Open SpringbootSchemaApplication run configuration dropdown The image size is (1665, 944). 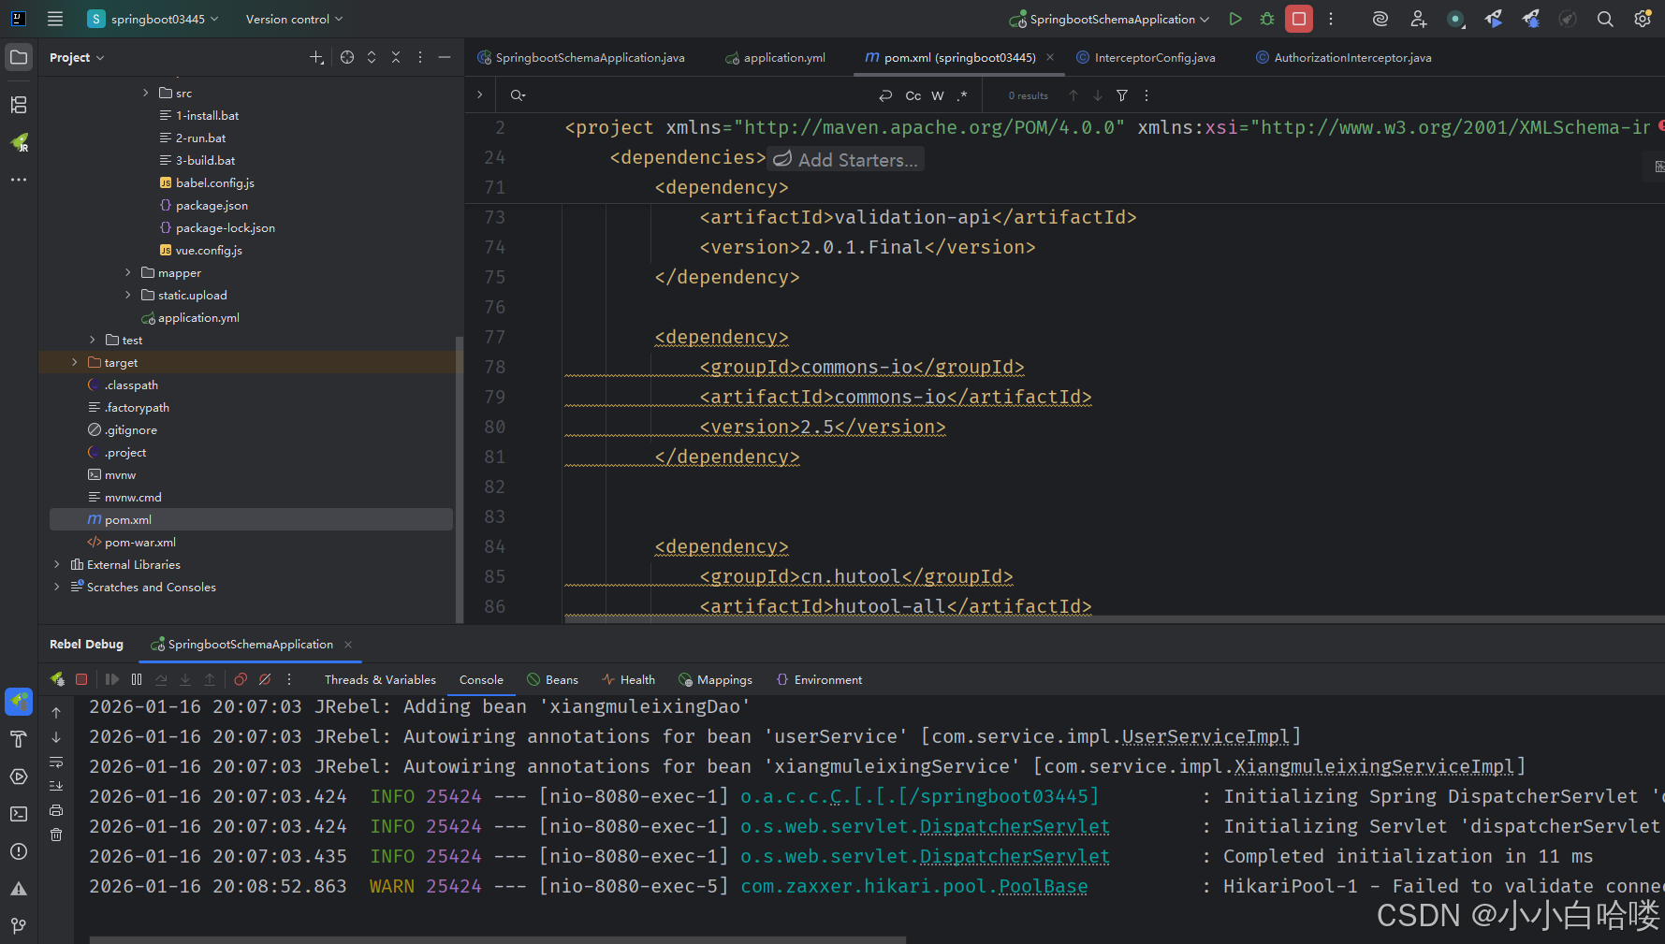[x=1109, y=19]
